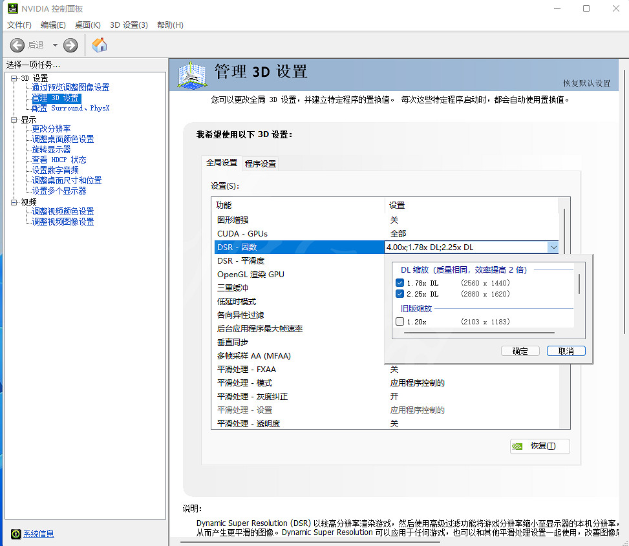The image size is (629, 546).
Task: Open the 更改分辨率 page in tree
Action: click(x=52, y=129)
